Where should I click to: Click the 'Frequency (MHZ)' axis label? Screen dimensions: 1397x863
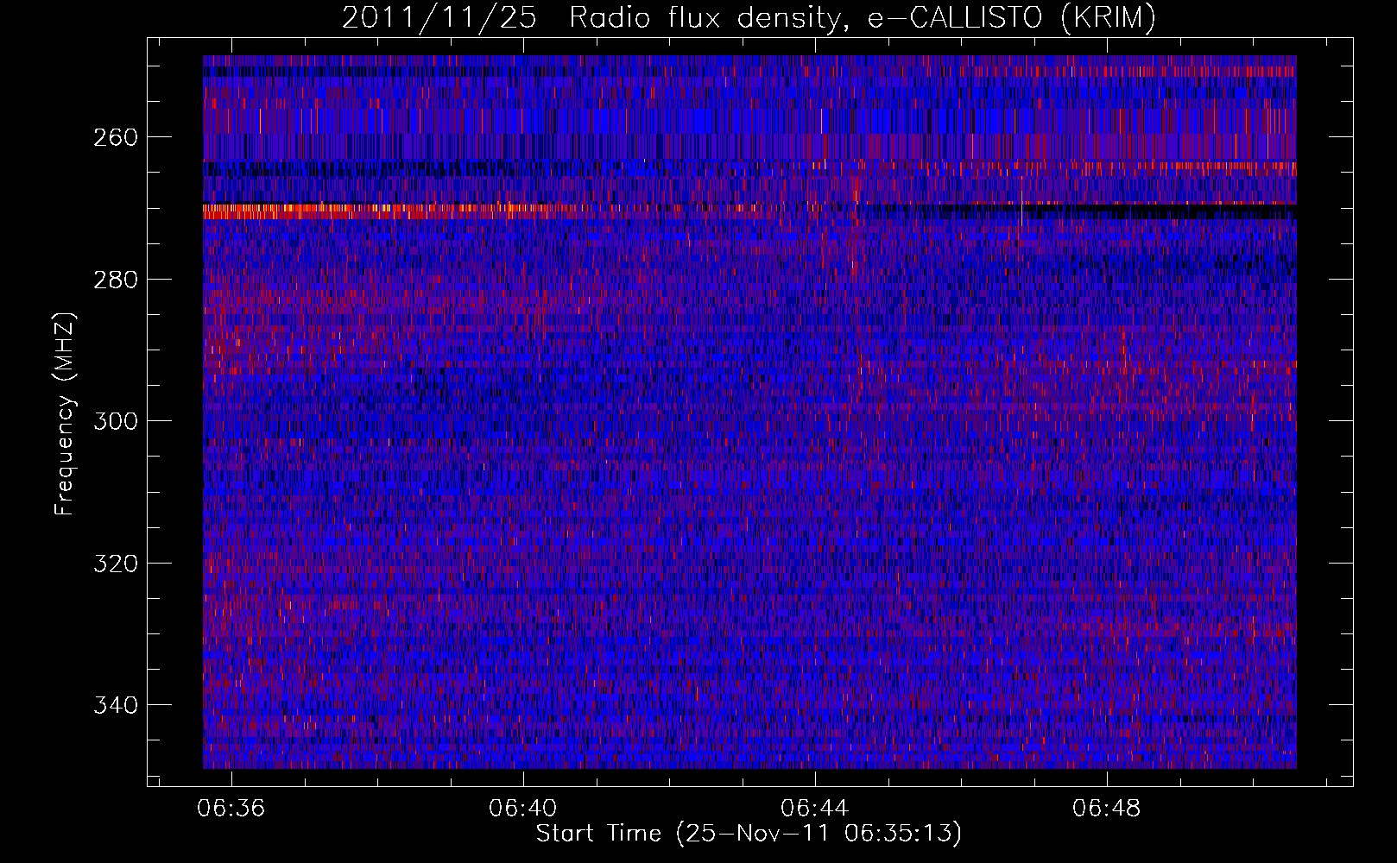pos(66,414)
